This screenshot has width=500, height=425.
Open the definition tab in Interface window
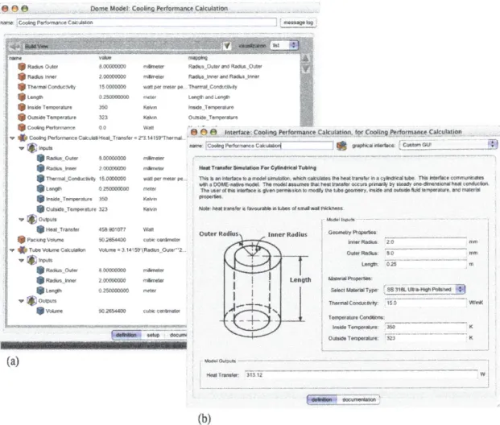pos(321,399)
